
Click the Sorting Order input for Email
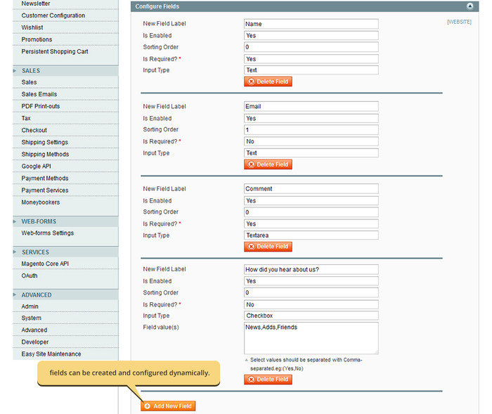[x=311, y=130]
